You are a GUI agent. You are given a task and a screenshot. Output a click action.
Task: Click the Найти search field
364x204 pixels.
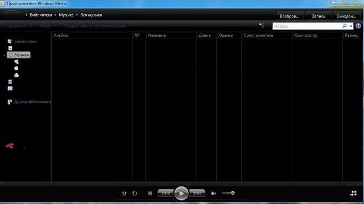click(x=307, y=26)
